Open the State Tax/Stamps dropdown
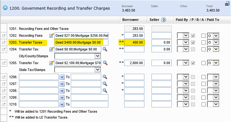This screenshot has width=231, height=122. click(x=78, y=70)
